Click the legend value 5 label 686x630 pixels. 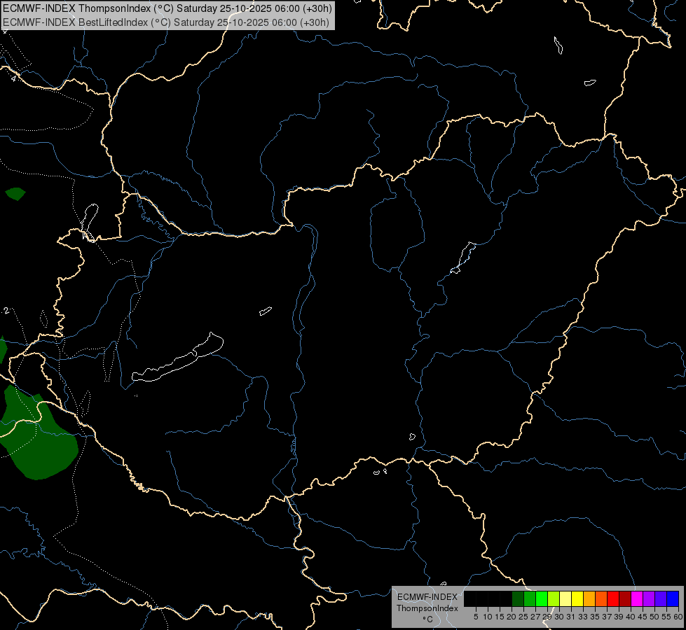coord(476,617)
